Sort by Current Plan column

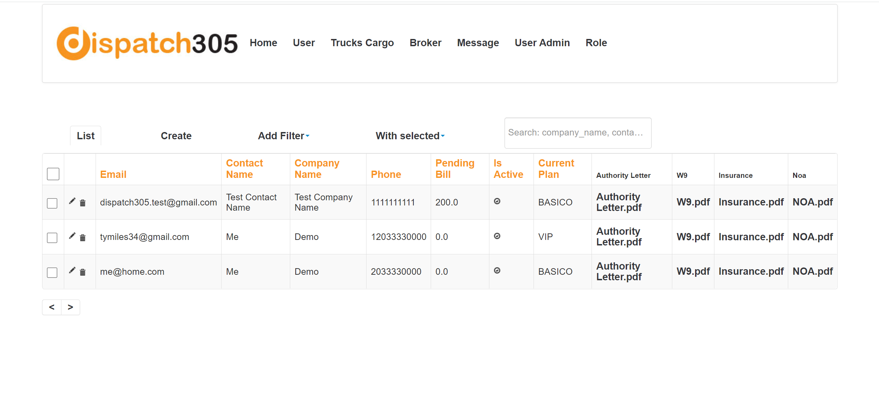click(x=556, y=169)
